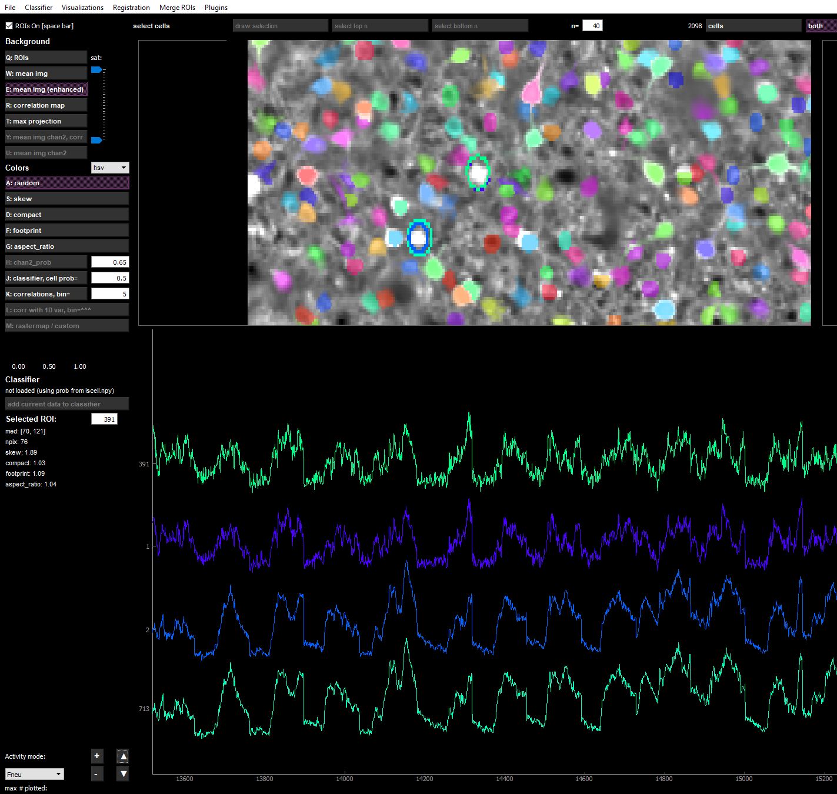Color ROIs by skew
The width and height of the screenshot is (837, 794).
[x=66, y=198]
